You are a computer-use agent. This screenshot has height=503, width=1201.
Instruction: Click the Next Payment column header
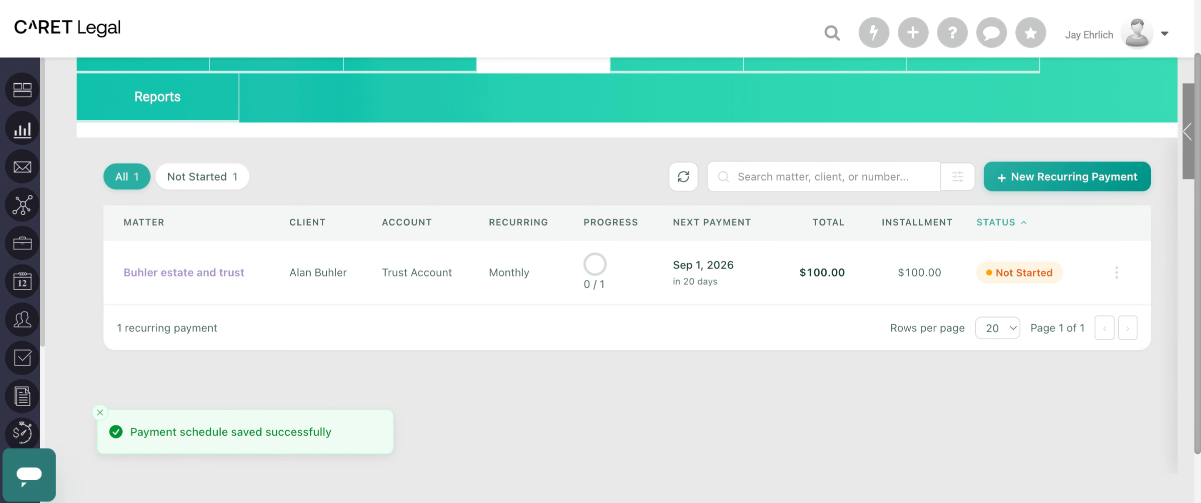pyautogui.click(x=712, y=222)
